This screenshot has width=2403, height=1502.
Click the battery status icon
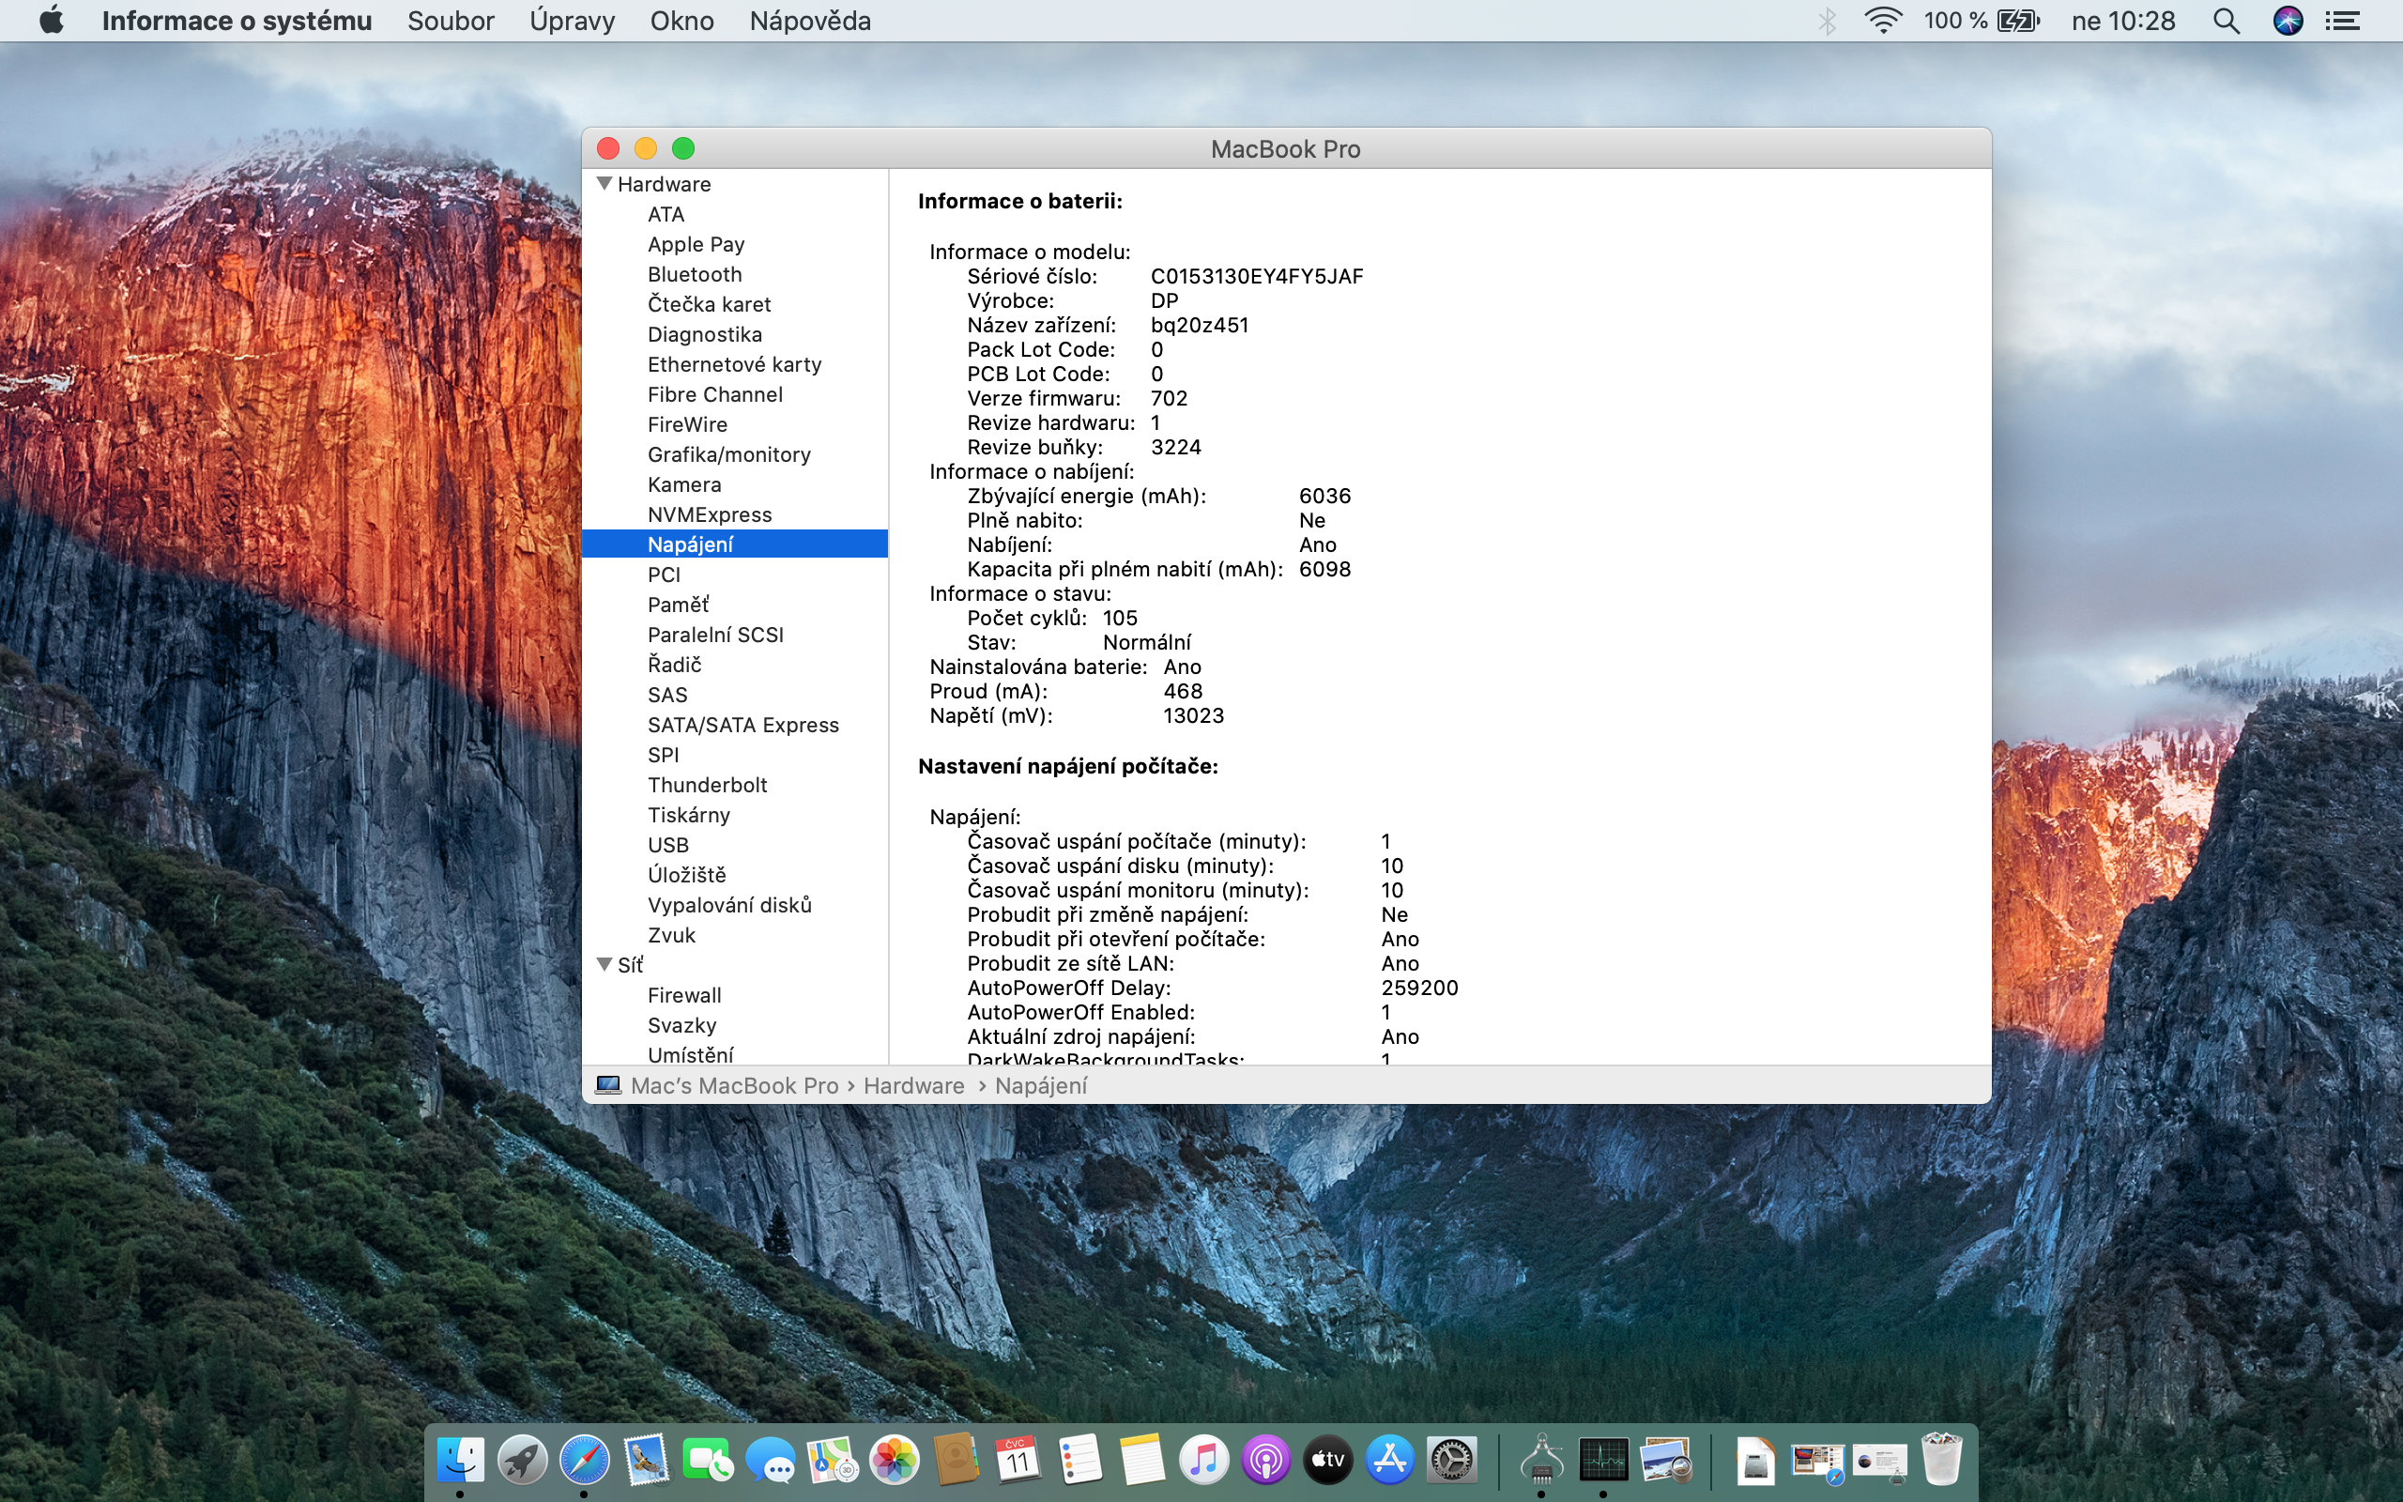(x=2016, y=21)
